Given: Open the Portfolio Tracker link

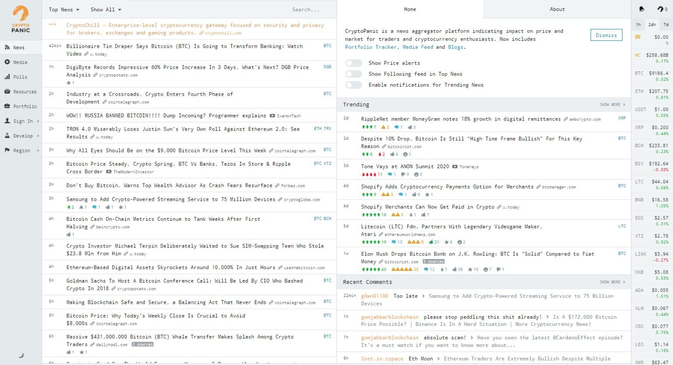Looking at the screenshot, I should click(x=371, y=47).
